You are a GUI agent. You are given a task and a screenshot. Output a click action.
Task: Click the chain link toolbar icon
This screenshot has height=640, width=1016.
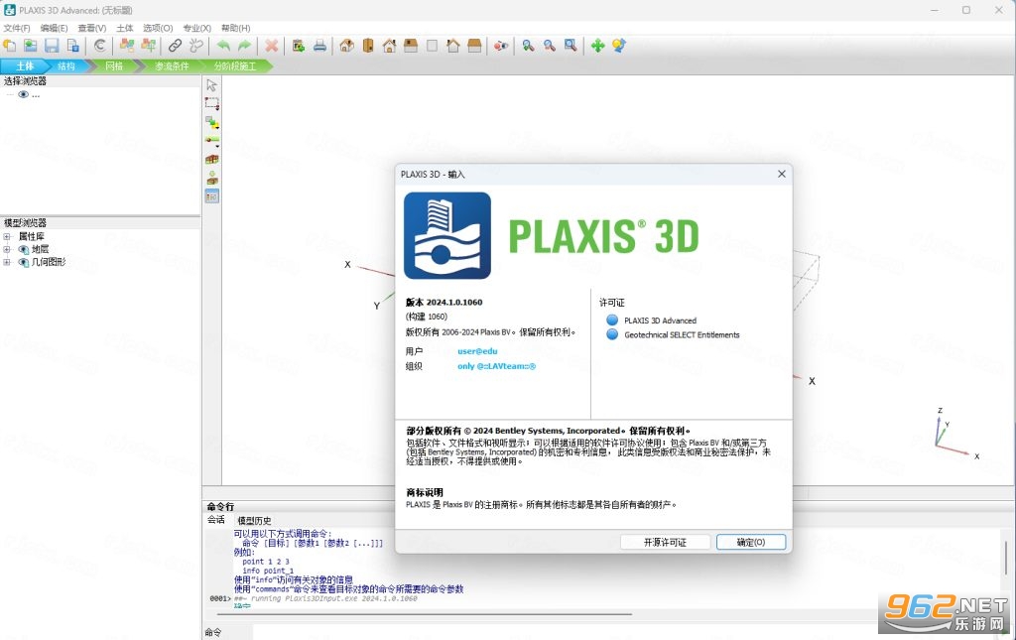(x=175, y=46)
